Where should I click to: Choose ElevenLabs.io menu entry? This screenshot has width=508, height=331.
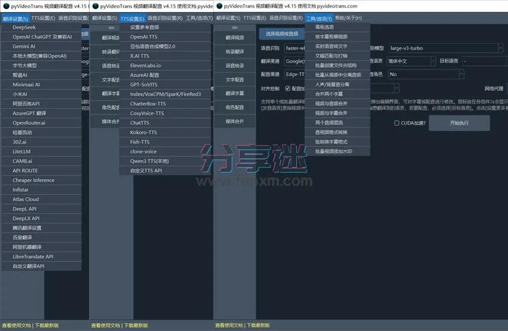(165, 66)
